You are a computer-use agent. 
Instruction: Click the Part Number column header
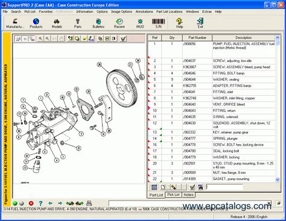pos(197,37)
